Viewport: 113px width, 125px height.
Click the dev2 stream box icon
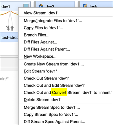[x=41, y=6]
